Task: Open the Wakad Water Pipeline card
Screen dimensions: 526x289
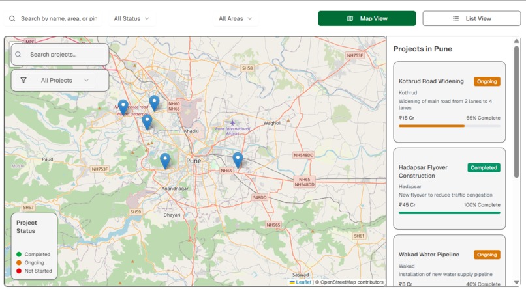Action: point(450,261)
